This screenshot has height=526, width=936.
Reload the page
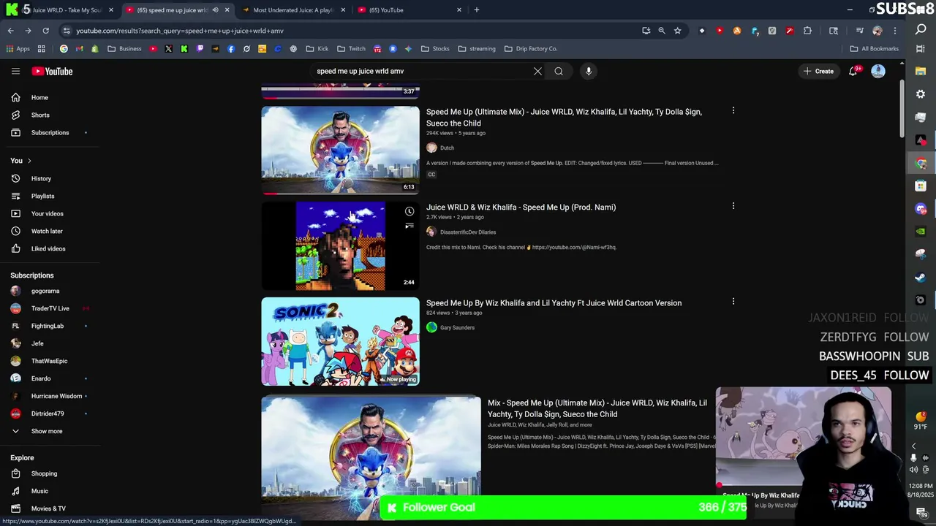click(45, 31)
